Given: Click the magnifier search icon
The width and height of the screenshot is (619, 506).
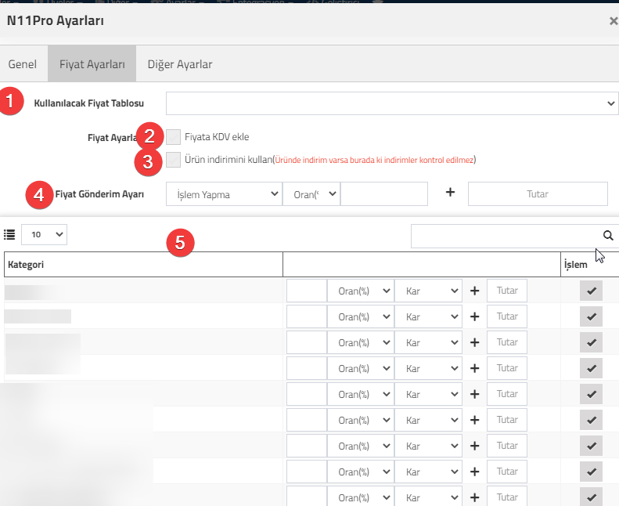Looking at the screenshot, I should point(608,236).
